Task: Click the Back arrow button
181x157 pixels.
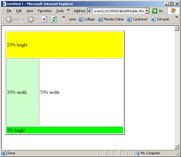Action: click(9, 19)
